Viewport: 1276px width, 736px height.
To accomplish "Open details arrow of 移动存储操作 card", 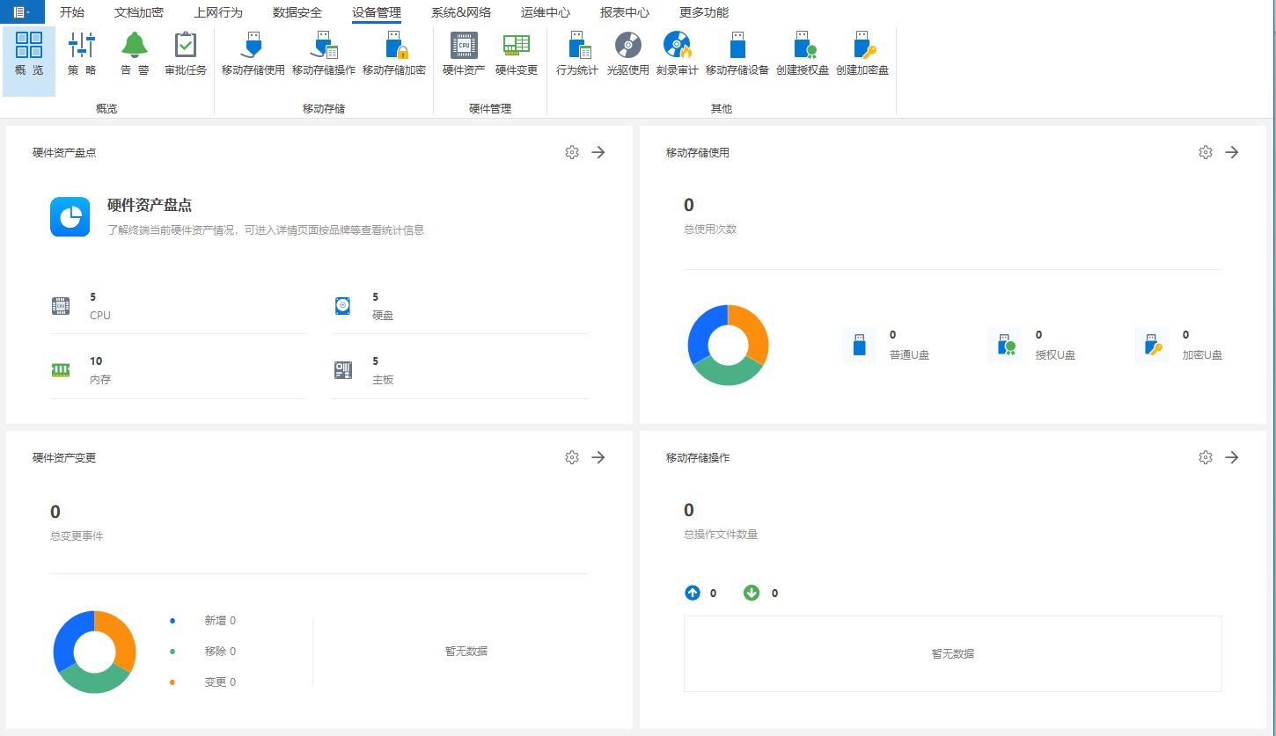I will point(1232,457).
